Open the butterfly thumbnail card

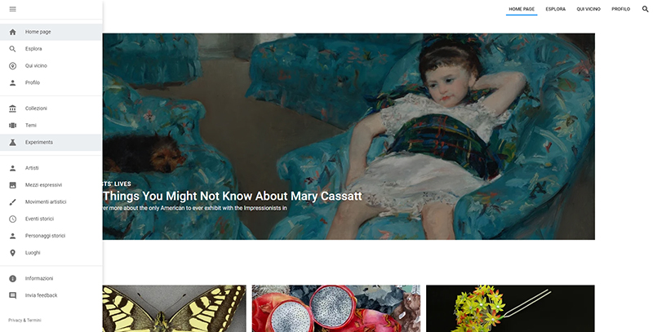pos(174,308)
